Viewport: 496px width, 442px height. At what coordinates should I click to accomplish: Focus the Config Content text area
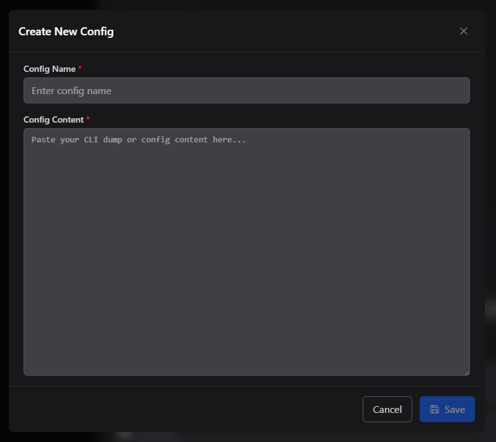point(246,252)
